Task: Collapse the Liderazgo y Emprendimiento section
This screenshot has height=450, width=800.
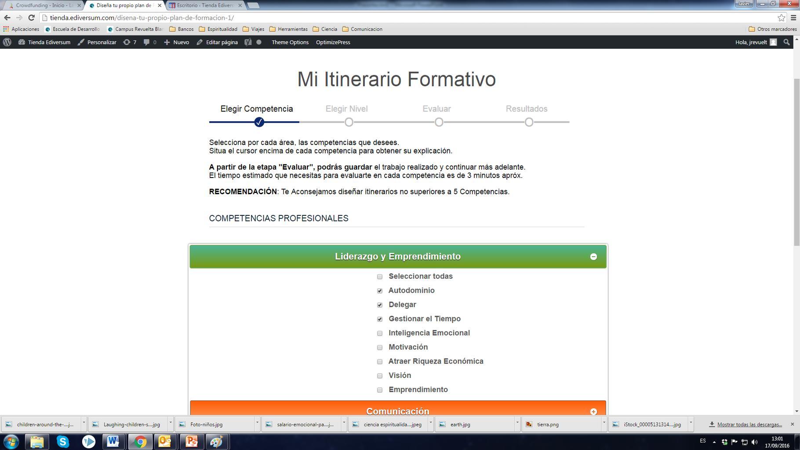Action: point(593,257)
